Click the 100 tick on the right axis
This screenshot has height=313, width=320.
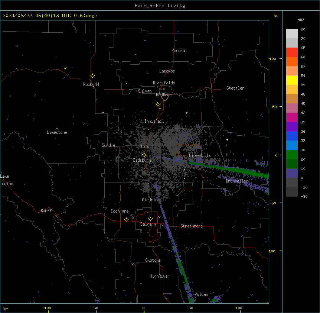click(x=272, y=59)
